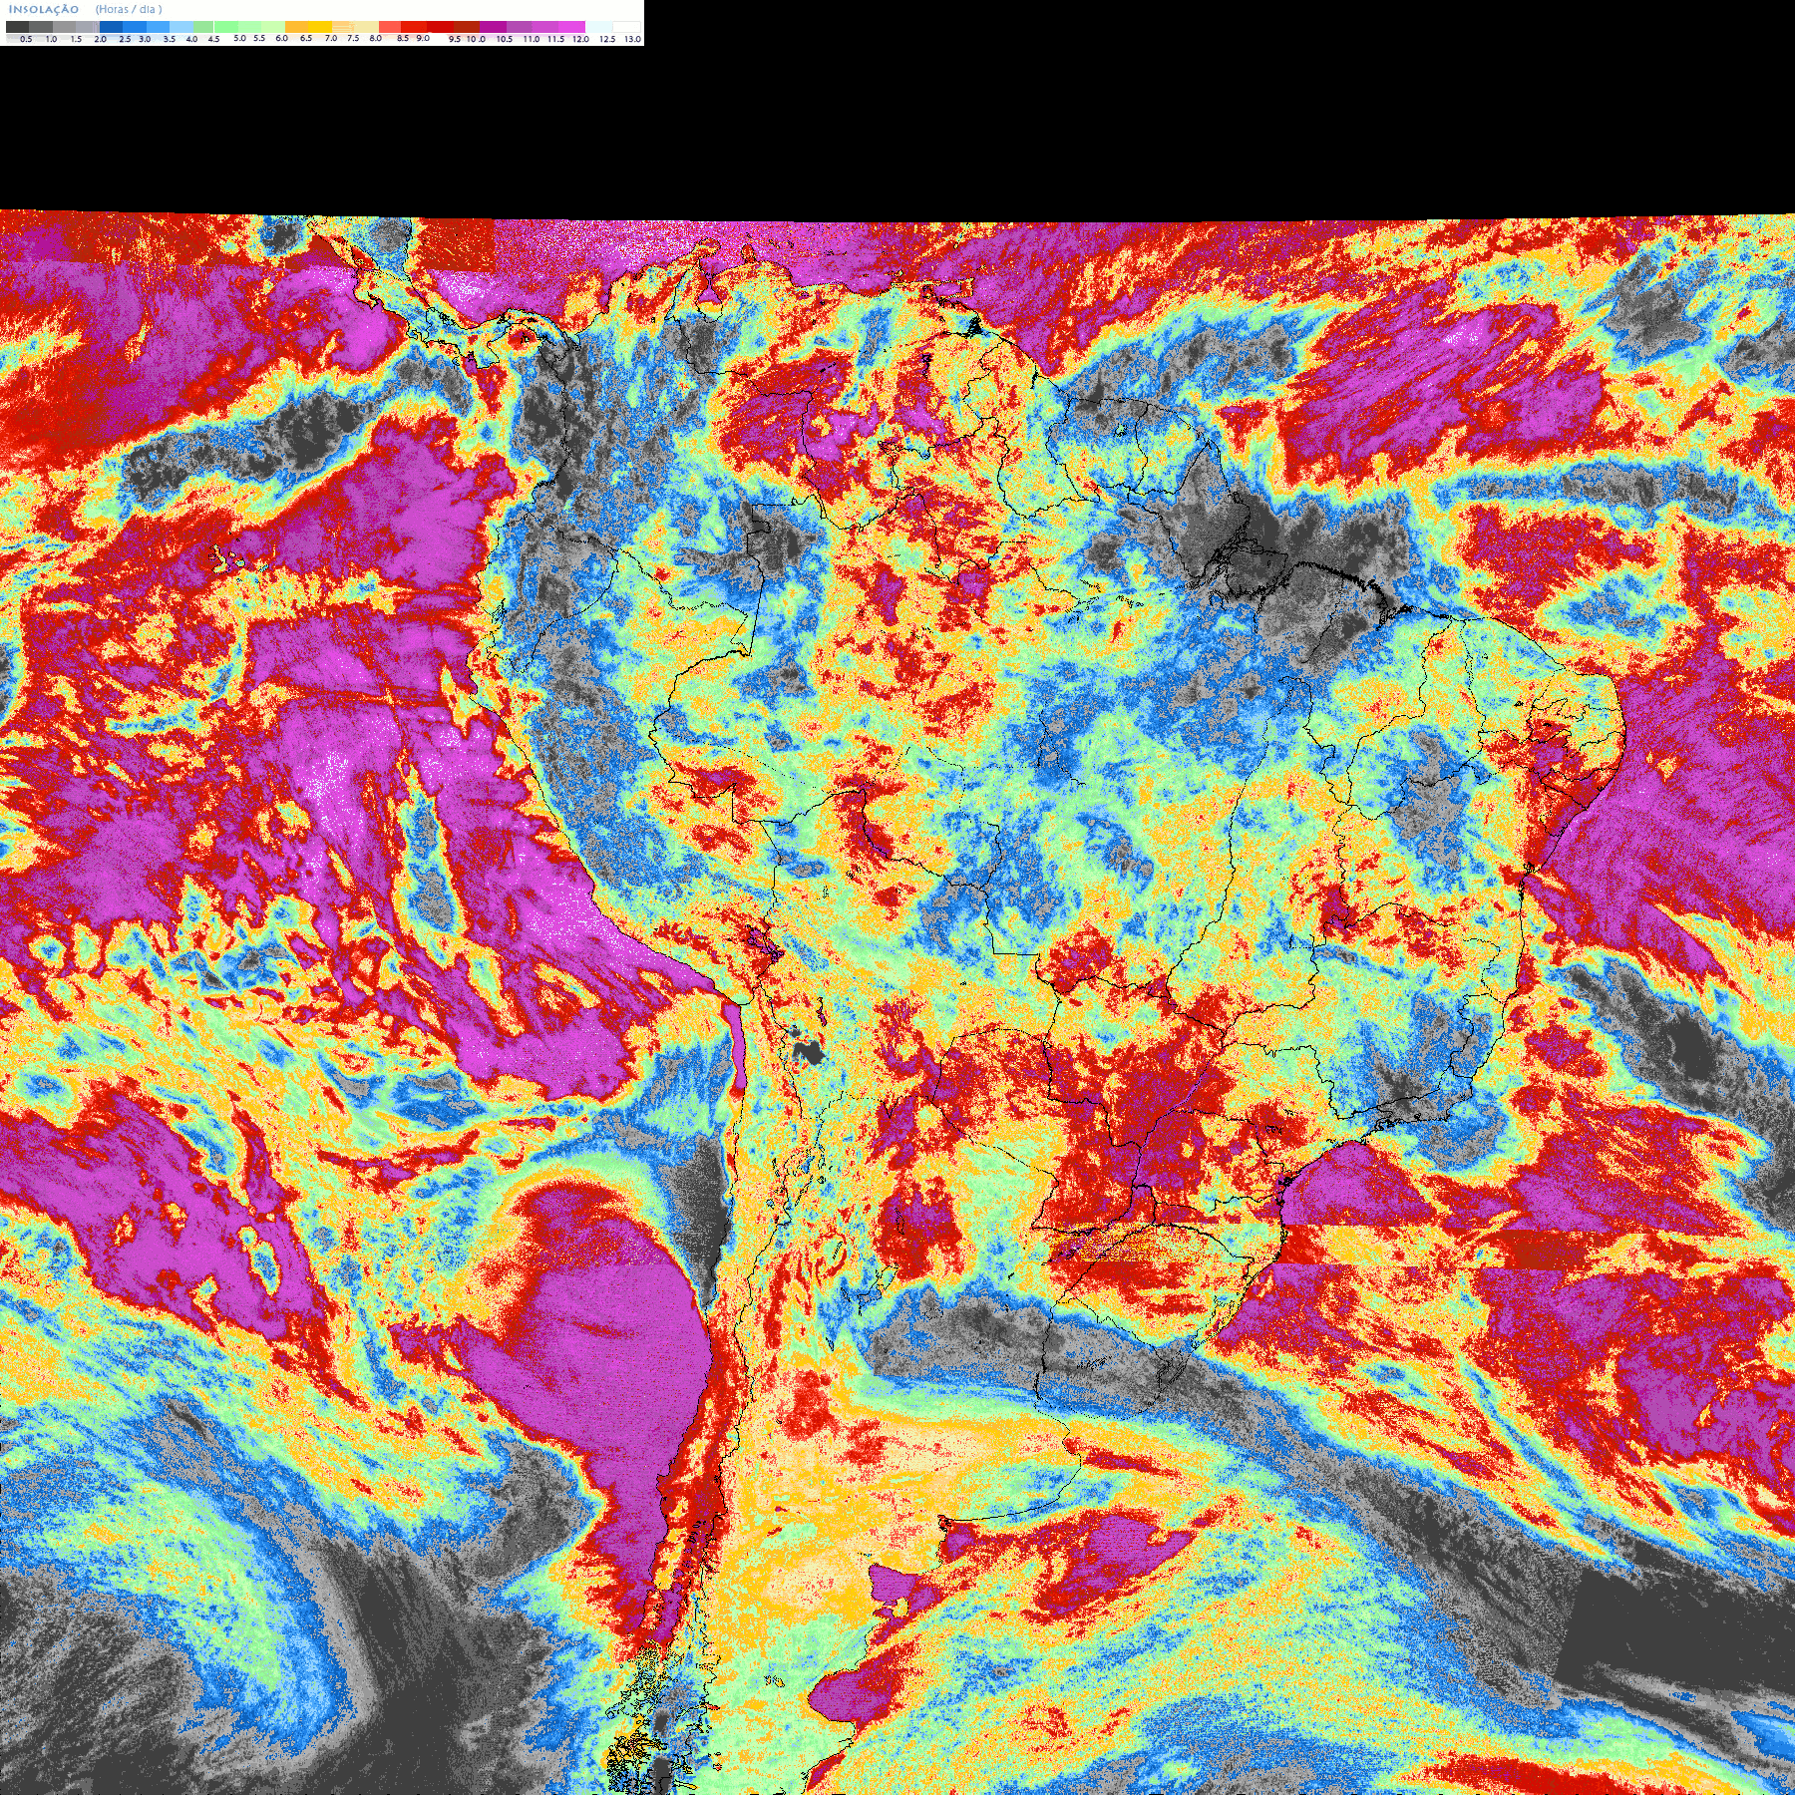The height and width of the screenshot is (1795, 1795).
Task: Click the 8.5 legend value
Action: pos(403,38)
